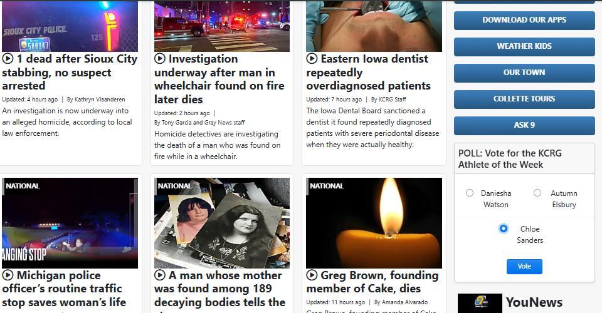Click play icon beside wheelchair fire investigation headline

[x=160, y=59]
